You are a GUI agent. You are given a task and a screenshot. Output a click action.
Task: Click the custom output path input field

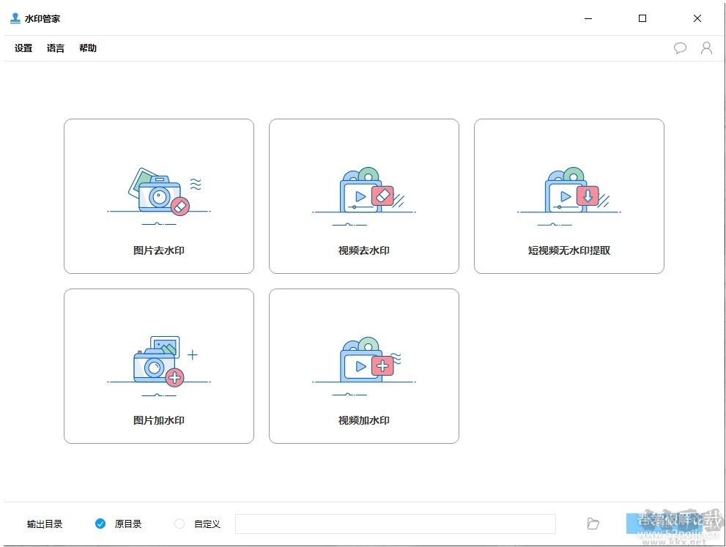click(396, 524)
